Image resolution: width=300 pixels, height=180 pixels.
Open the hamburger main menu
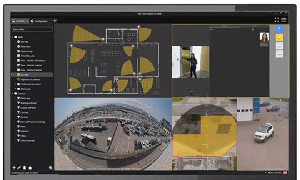click(x=283, y=20)
